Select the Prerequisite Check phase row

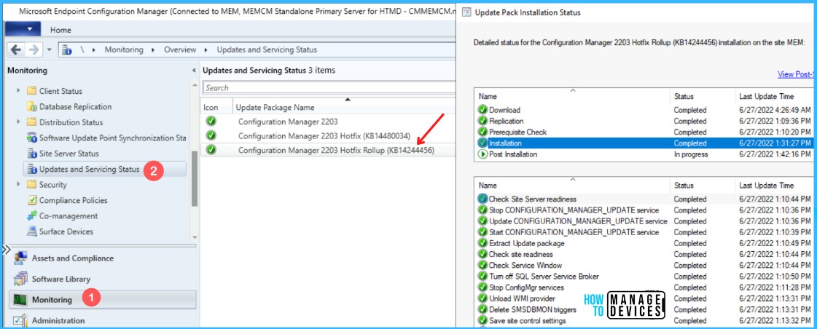[x=645, y=132]
